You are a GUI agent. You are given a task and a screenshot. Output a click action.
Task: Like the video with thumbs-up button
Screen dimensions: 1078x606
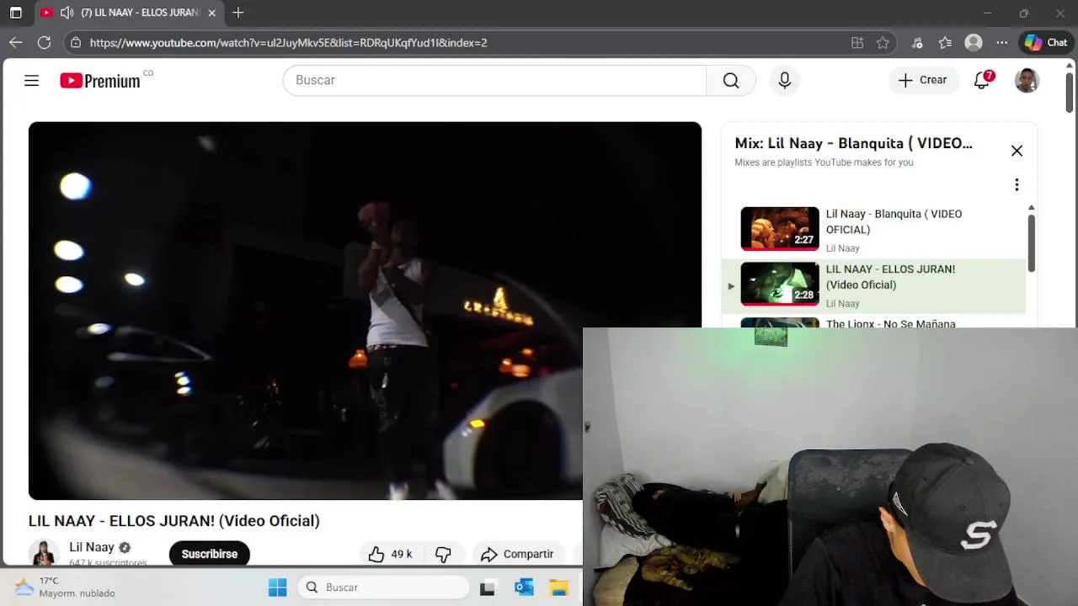pyautogui.click(x=389, y=554)
